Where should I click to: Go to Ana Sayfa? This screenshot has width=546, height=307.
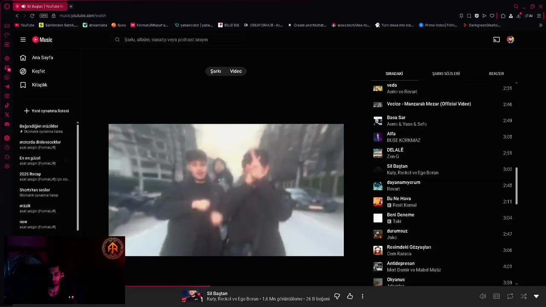pyautogui.click(x=42, y=58)
